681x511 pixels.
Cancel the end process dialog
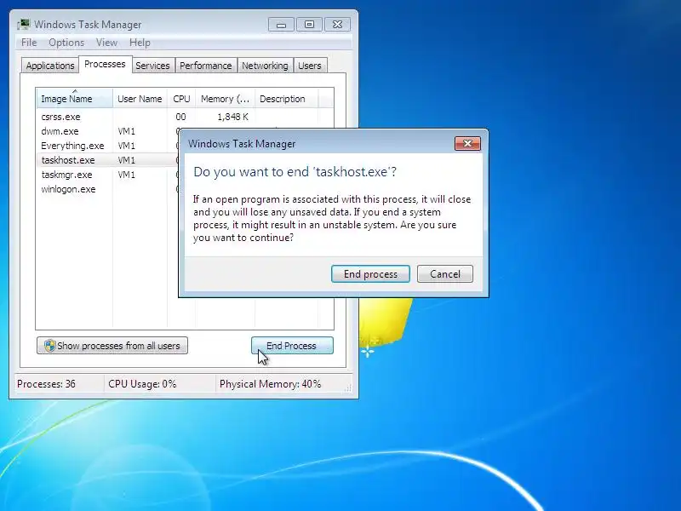[445, 274]
